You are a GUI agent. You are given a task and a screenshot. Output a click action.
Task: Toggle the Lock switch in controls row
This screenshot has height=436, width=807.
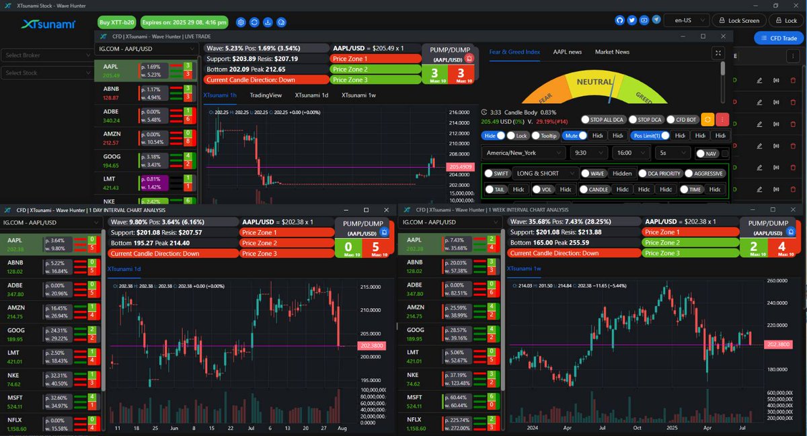tap(518, 135)
